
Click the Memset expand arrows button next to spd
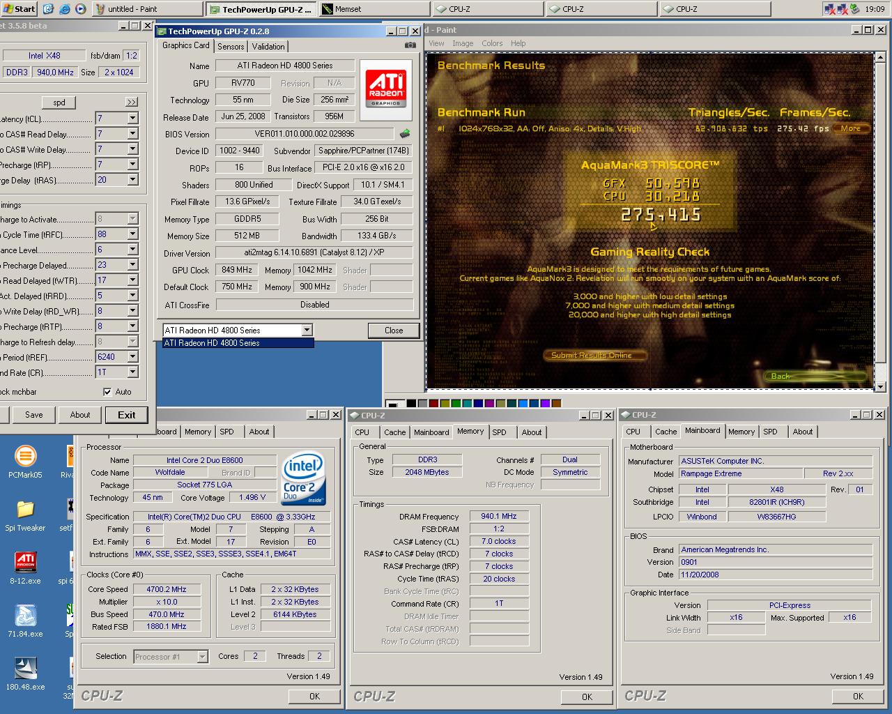click(132, 102)
